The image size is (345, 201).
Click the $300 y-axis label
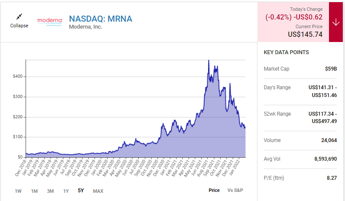click(x=18, y=97)
